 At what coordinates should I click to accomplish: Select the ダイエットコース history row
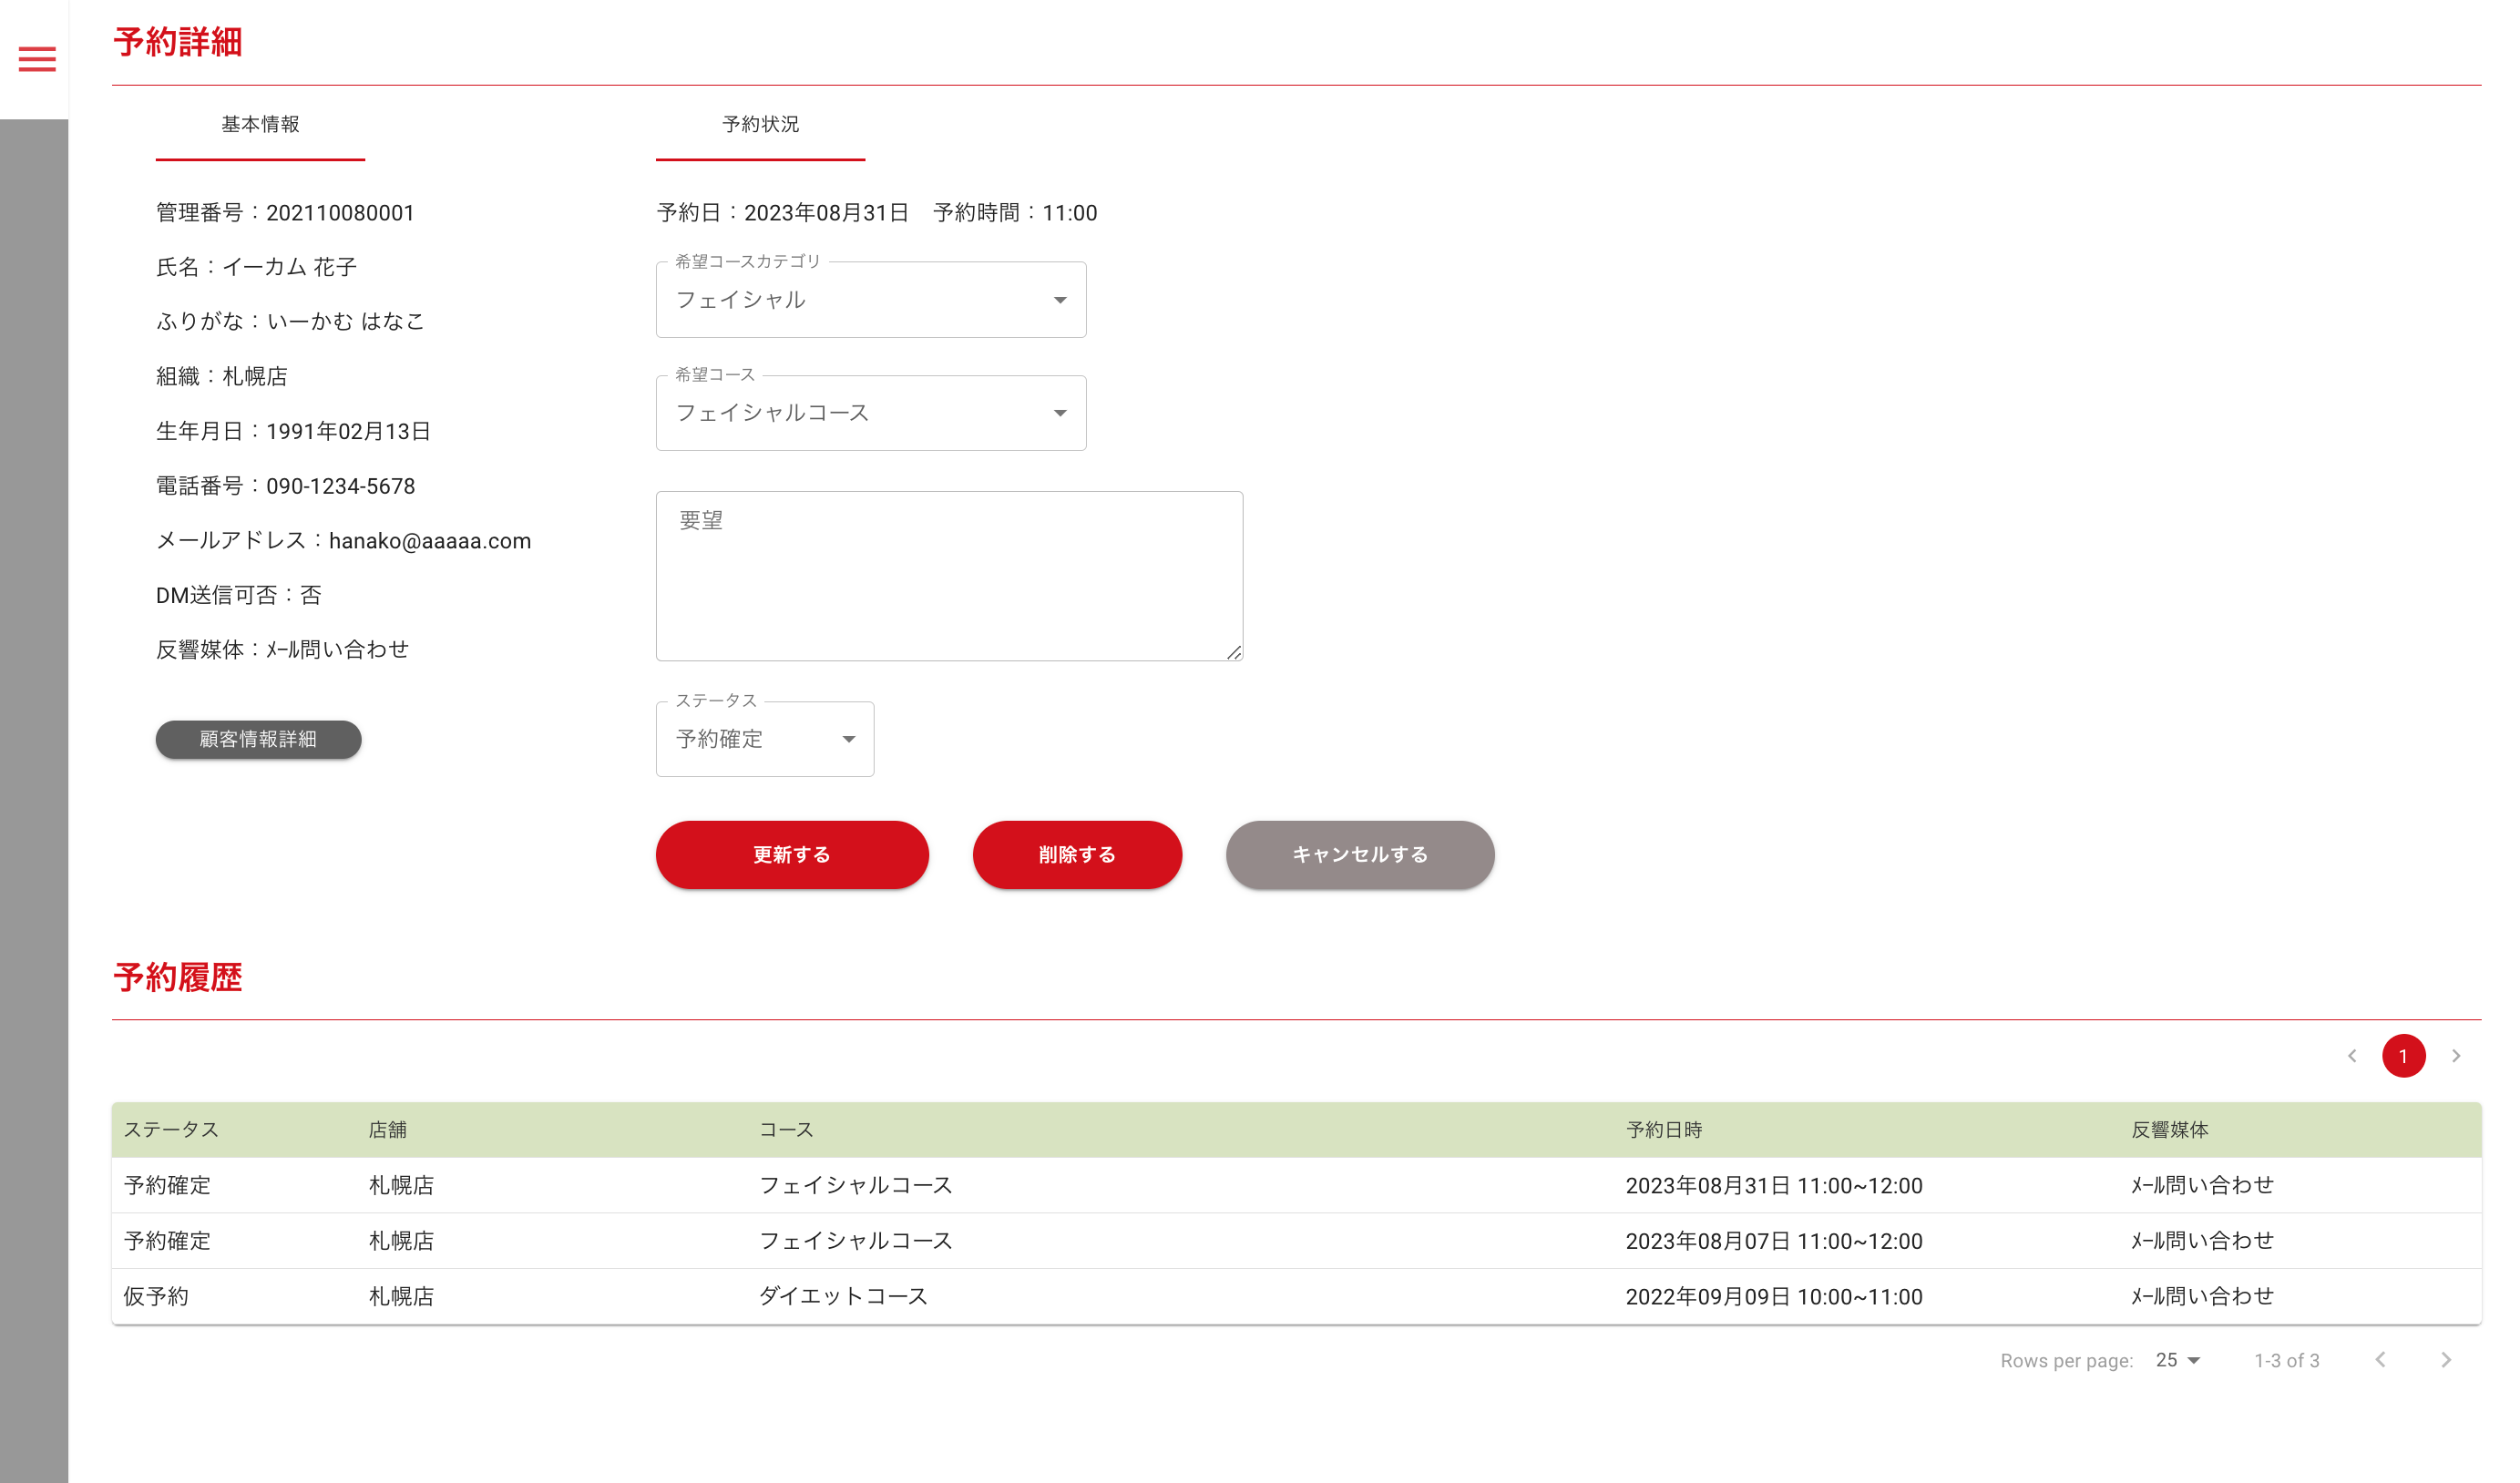coord(842,1297)
